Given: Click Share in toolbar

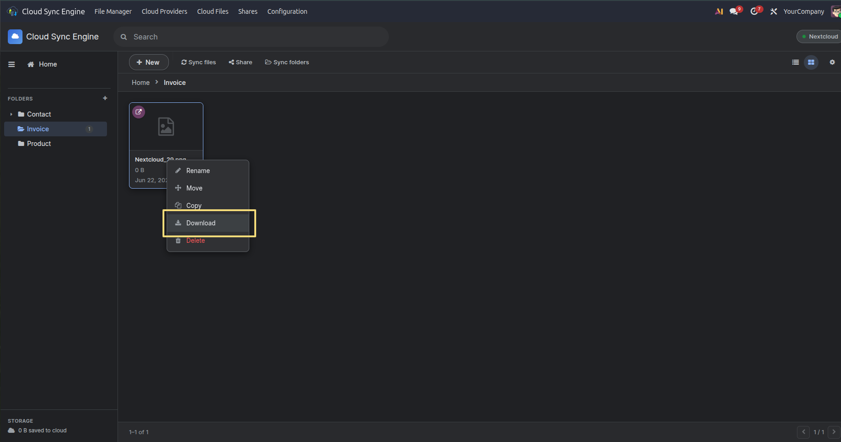Looking at the screenshot, I should point(241,62).
